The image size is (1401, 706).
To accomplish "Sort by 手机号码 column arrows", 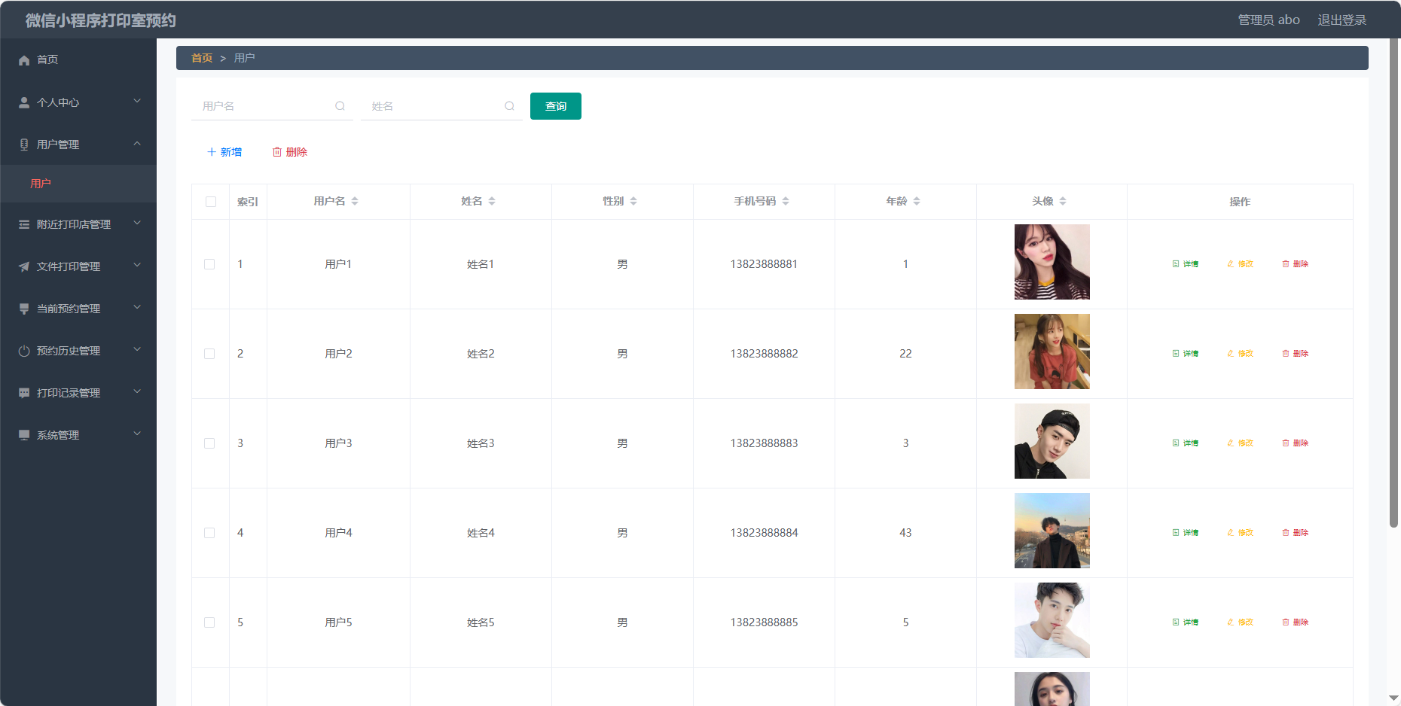I will 786,201.
